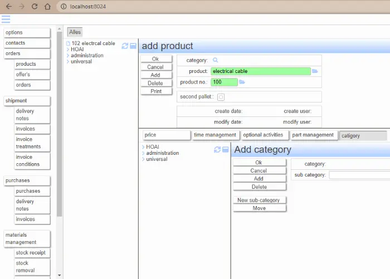Click Add in the Add category panel

260,179
